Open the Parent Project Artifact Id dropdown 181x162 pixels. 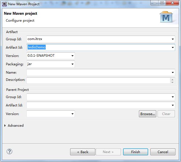coord(173,105)
